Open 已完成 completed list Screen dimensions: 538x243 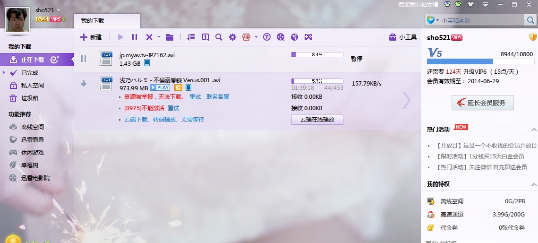coord(30,72)
